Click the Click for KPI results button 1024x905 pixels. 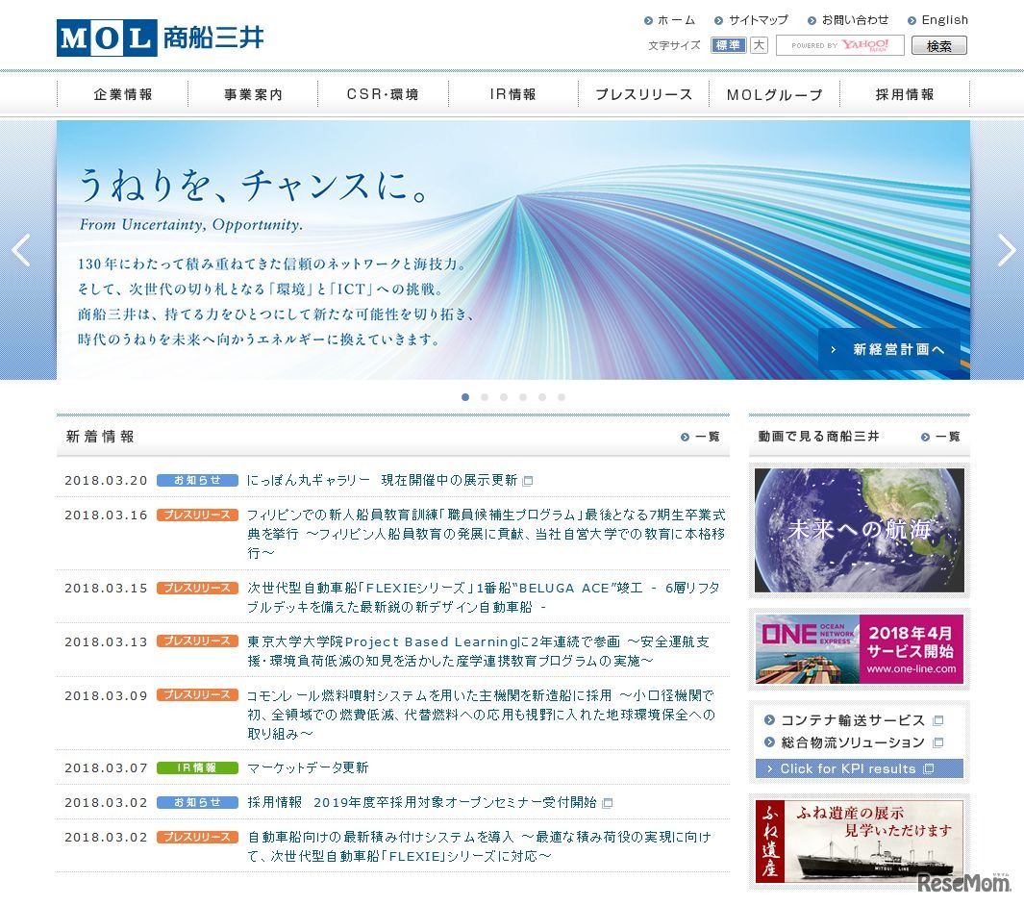860,769
